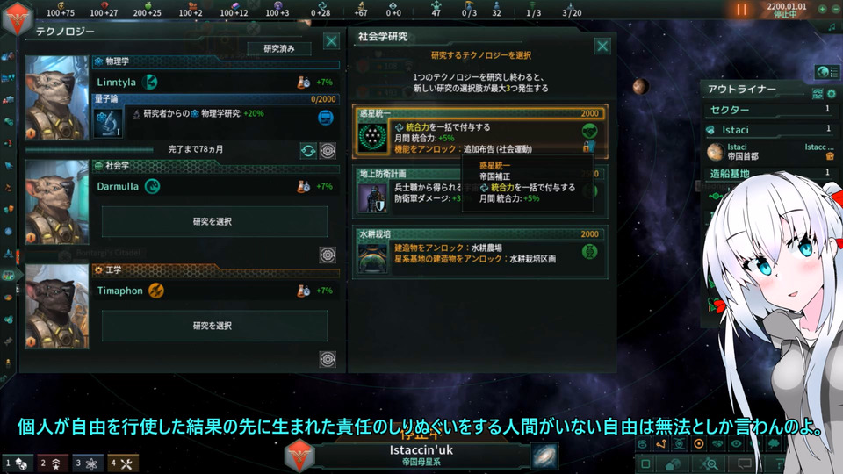
Task: Open outliner settings gear icon
Action: 832,94
